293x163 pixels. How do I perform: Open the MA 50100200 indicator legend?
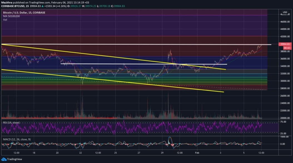point(11,16)
